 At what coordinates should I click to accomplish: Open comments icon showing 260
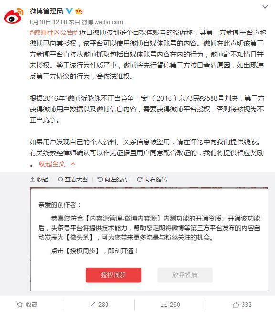click(164, 304)
